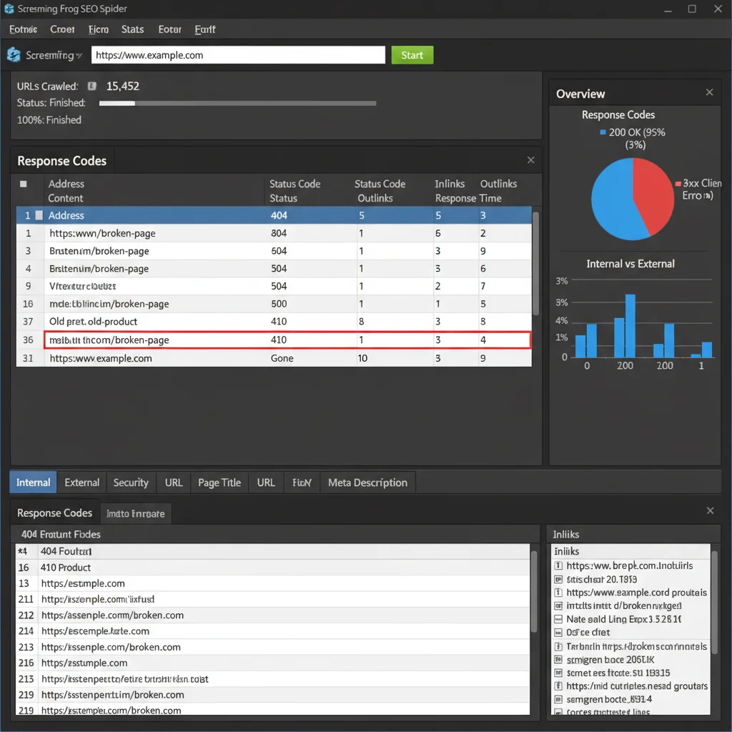Image resolution: width=732 pixels, height=732 pixels.
Task: Switch to the External tab
Action: pyautogui.click(x=81, y=483)
